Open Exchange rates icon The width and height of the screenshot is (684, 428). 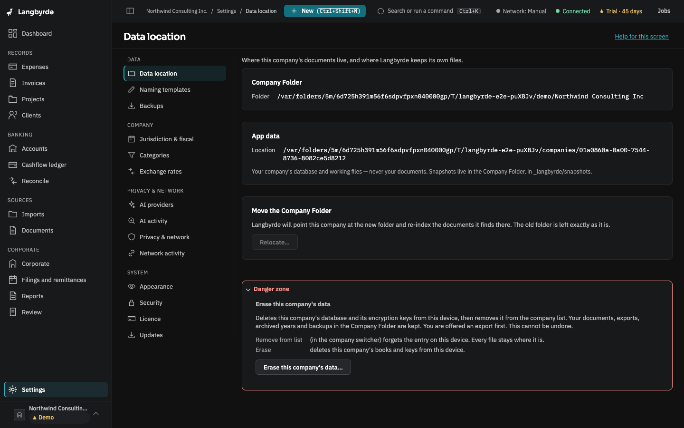tap(132, 172)
